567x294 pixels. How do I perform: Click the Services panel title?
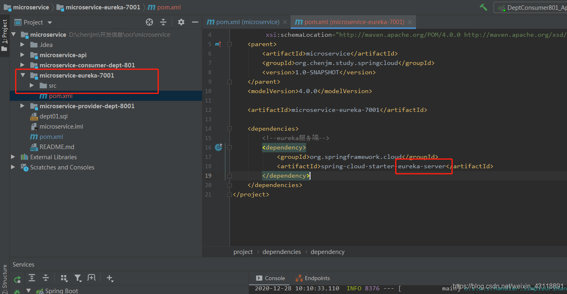(x=24, y=265)
